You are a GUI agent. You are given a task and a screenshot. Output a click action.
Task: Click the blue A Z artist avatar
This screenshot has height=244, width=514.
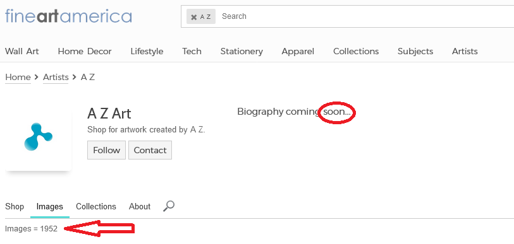coord(39,137)
